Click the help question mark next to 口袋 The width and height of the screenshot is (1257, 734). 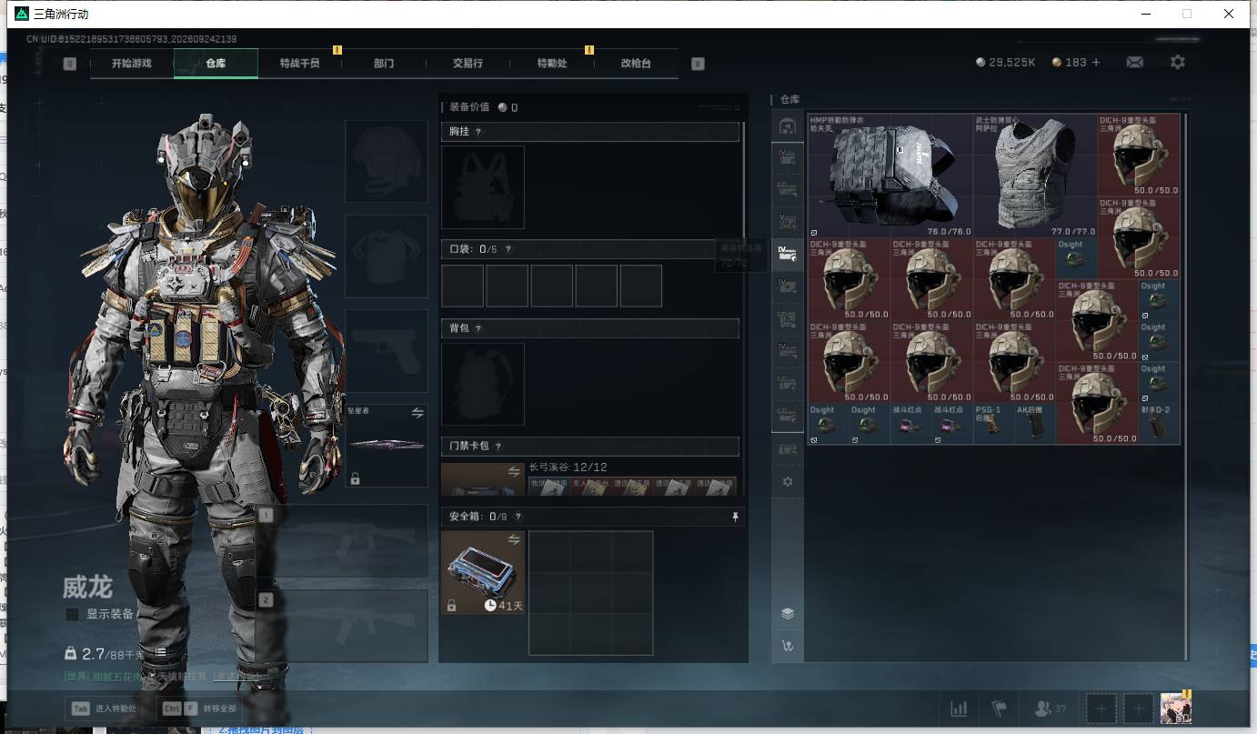508,249
